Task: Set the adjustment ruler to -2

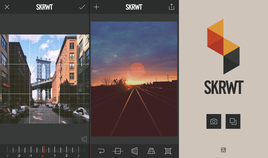Action: coord(19,155)
